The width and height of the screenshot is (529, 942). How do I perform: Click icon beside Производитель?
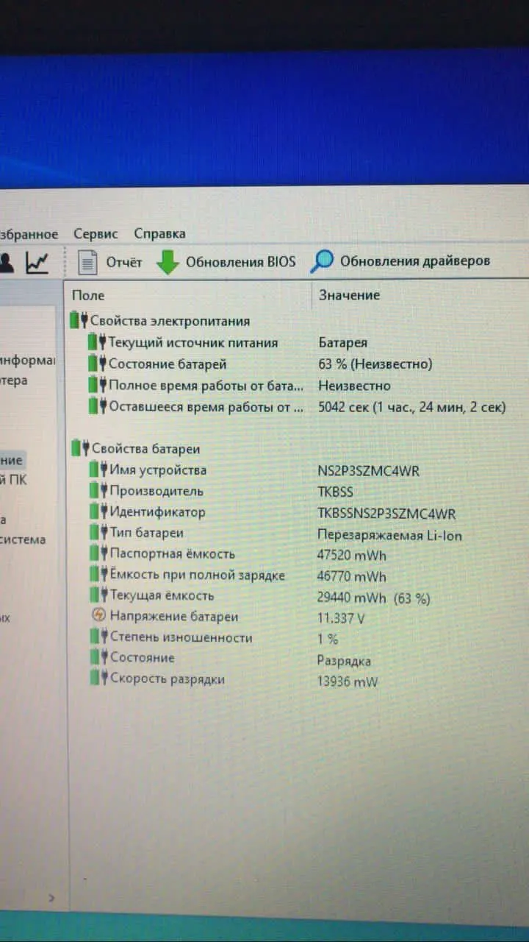98,491
